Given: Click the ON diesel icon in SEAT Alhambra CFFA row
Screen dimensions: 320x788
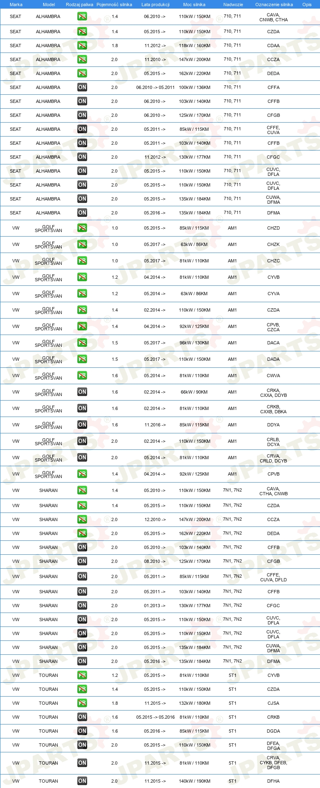Looking at the screenshot, I should tap(82, 87).
